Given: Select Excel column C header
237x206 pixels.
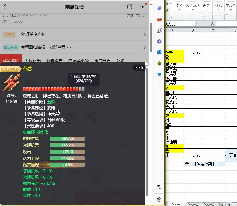Looking at the screenshot, I should pyautogui.click(x=213, y=30).
